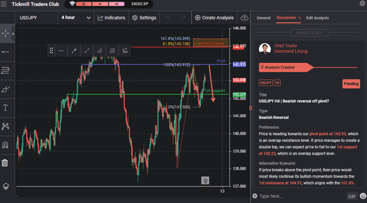
Task: Click the globe language icon
Action: pyautogui.click(x=362, y=3)
